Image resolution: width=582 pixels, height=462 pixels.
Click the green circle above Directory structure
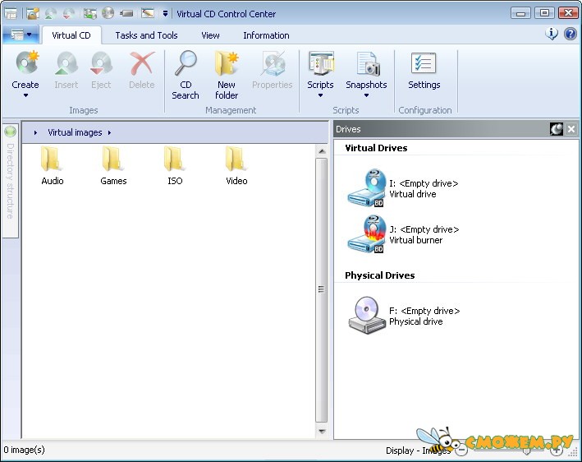tap(11, 132)
